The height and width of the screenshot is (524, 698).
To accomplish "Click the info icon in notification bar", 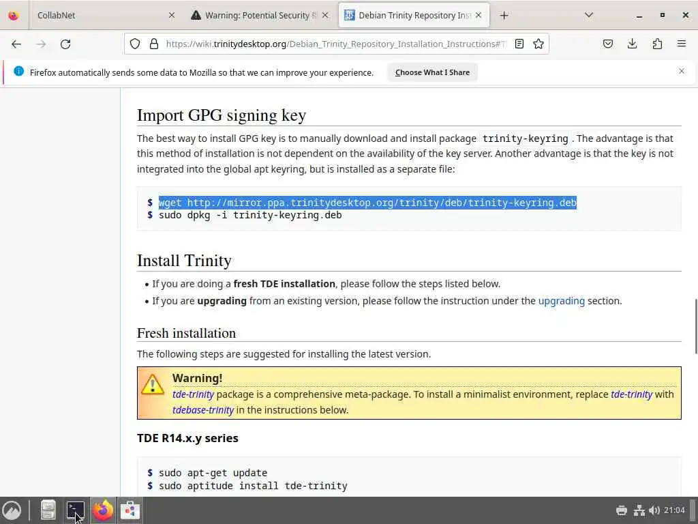I will pos(18,71).
